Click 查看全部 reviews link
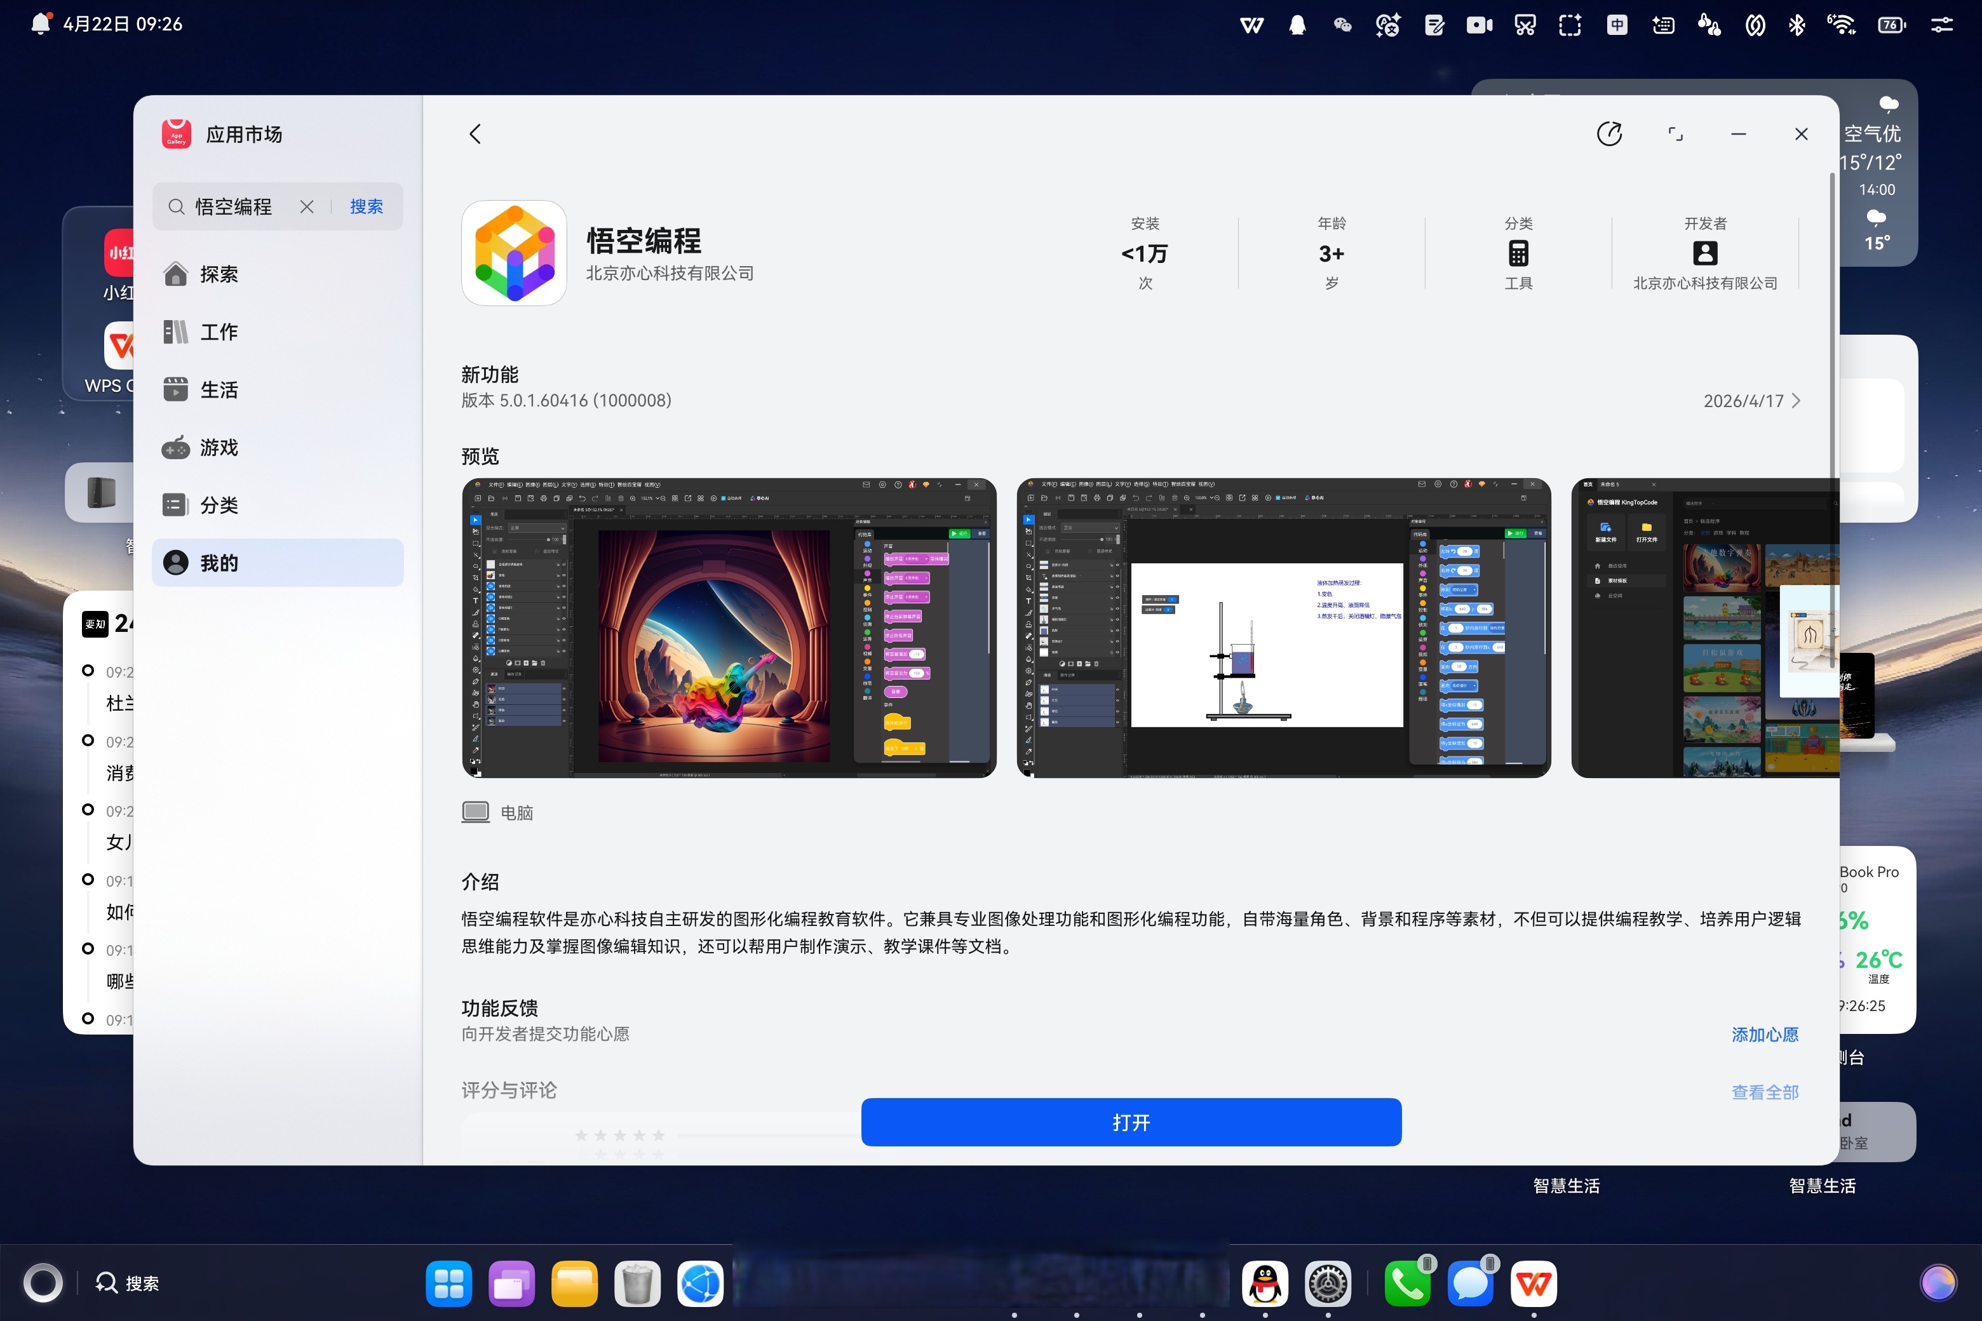Image resolution: width=1982 pixels, height=1321 pixels. [x=1765, y=1092]
